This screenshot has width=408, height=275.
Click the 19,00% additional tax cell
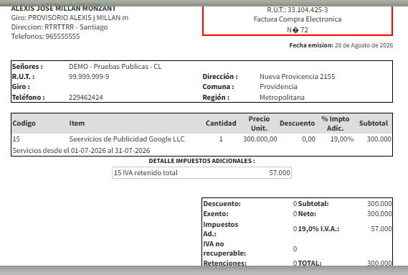click(x=341, y=139)
